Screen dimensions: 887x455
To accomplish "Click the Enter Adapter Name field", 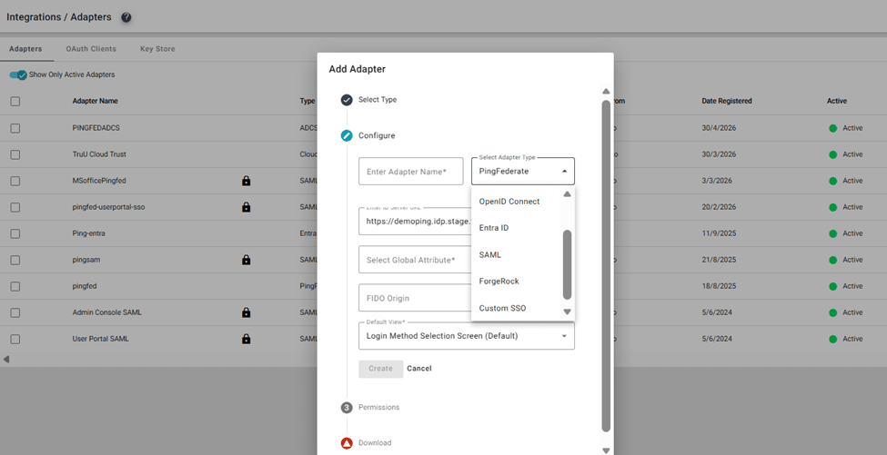I will point(410,171).
